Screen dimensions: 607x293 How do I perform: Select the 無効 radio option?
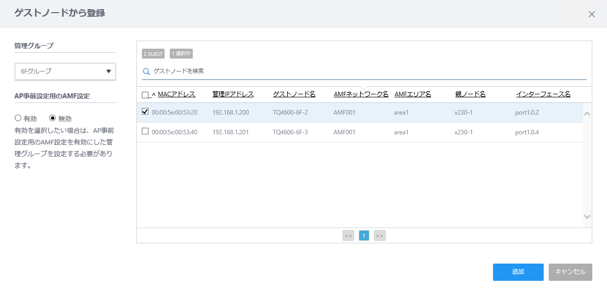pos(53,118)
